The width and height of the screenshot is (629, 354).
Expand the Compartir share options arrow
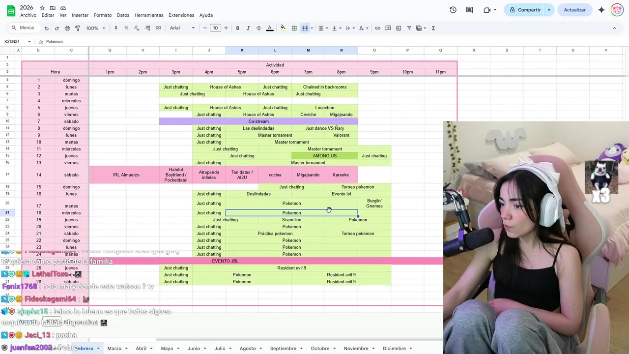[549, 10]
